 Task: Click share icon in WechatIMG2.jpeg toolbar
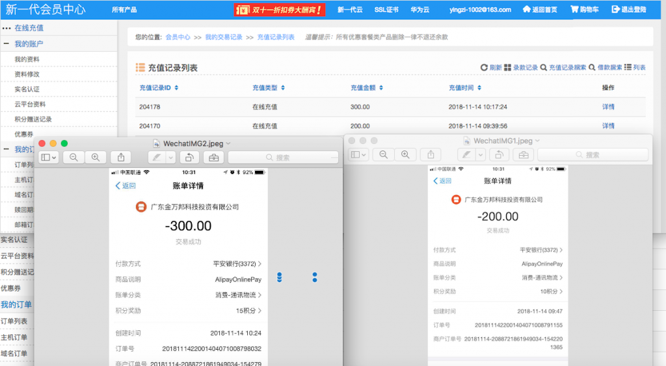coord(121,157)
